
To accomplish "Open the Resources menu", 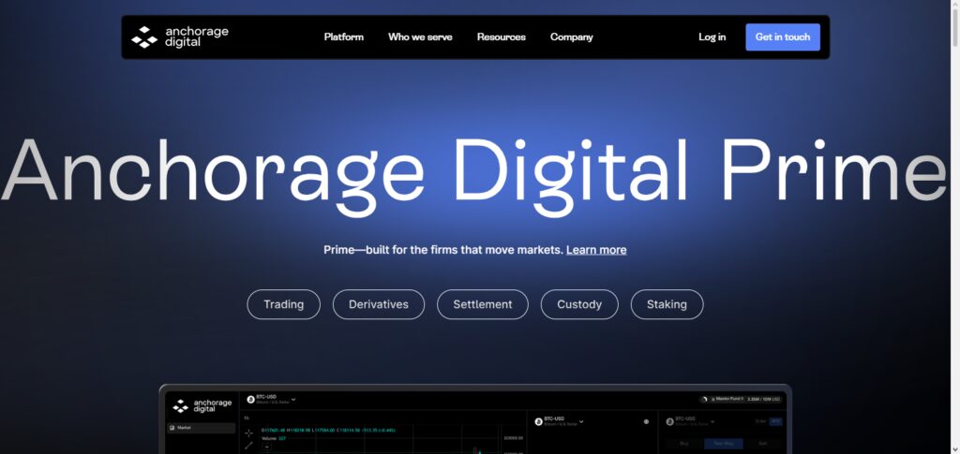I will pyautogui.click(x=502, y=37).
